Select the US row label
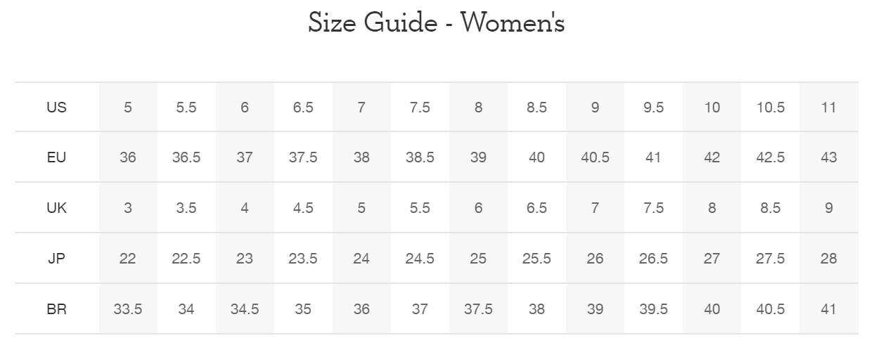This screenshot has width=874, height=357. pyautogui.click(x=57, y=108)
